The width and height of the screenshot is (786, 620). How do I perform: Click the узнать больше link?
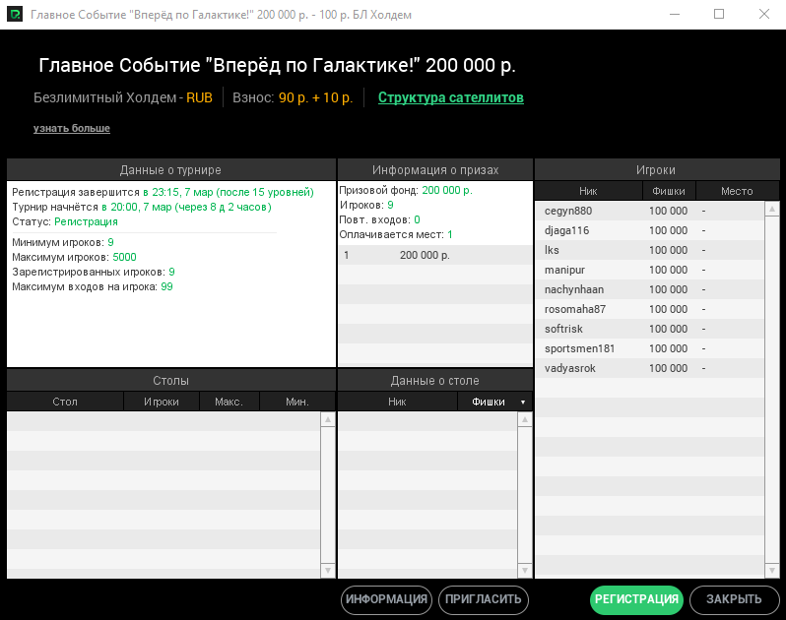[x=71, y=128]
